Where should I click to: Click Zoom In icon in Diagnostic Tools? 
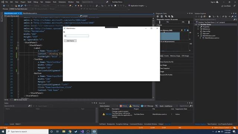point(166,16)
